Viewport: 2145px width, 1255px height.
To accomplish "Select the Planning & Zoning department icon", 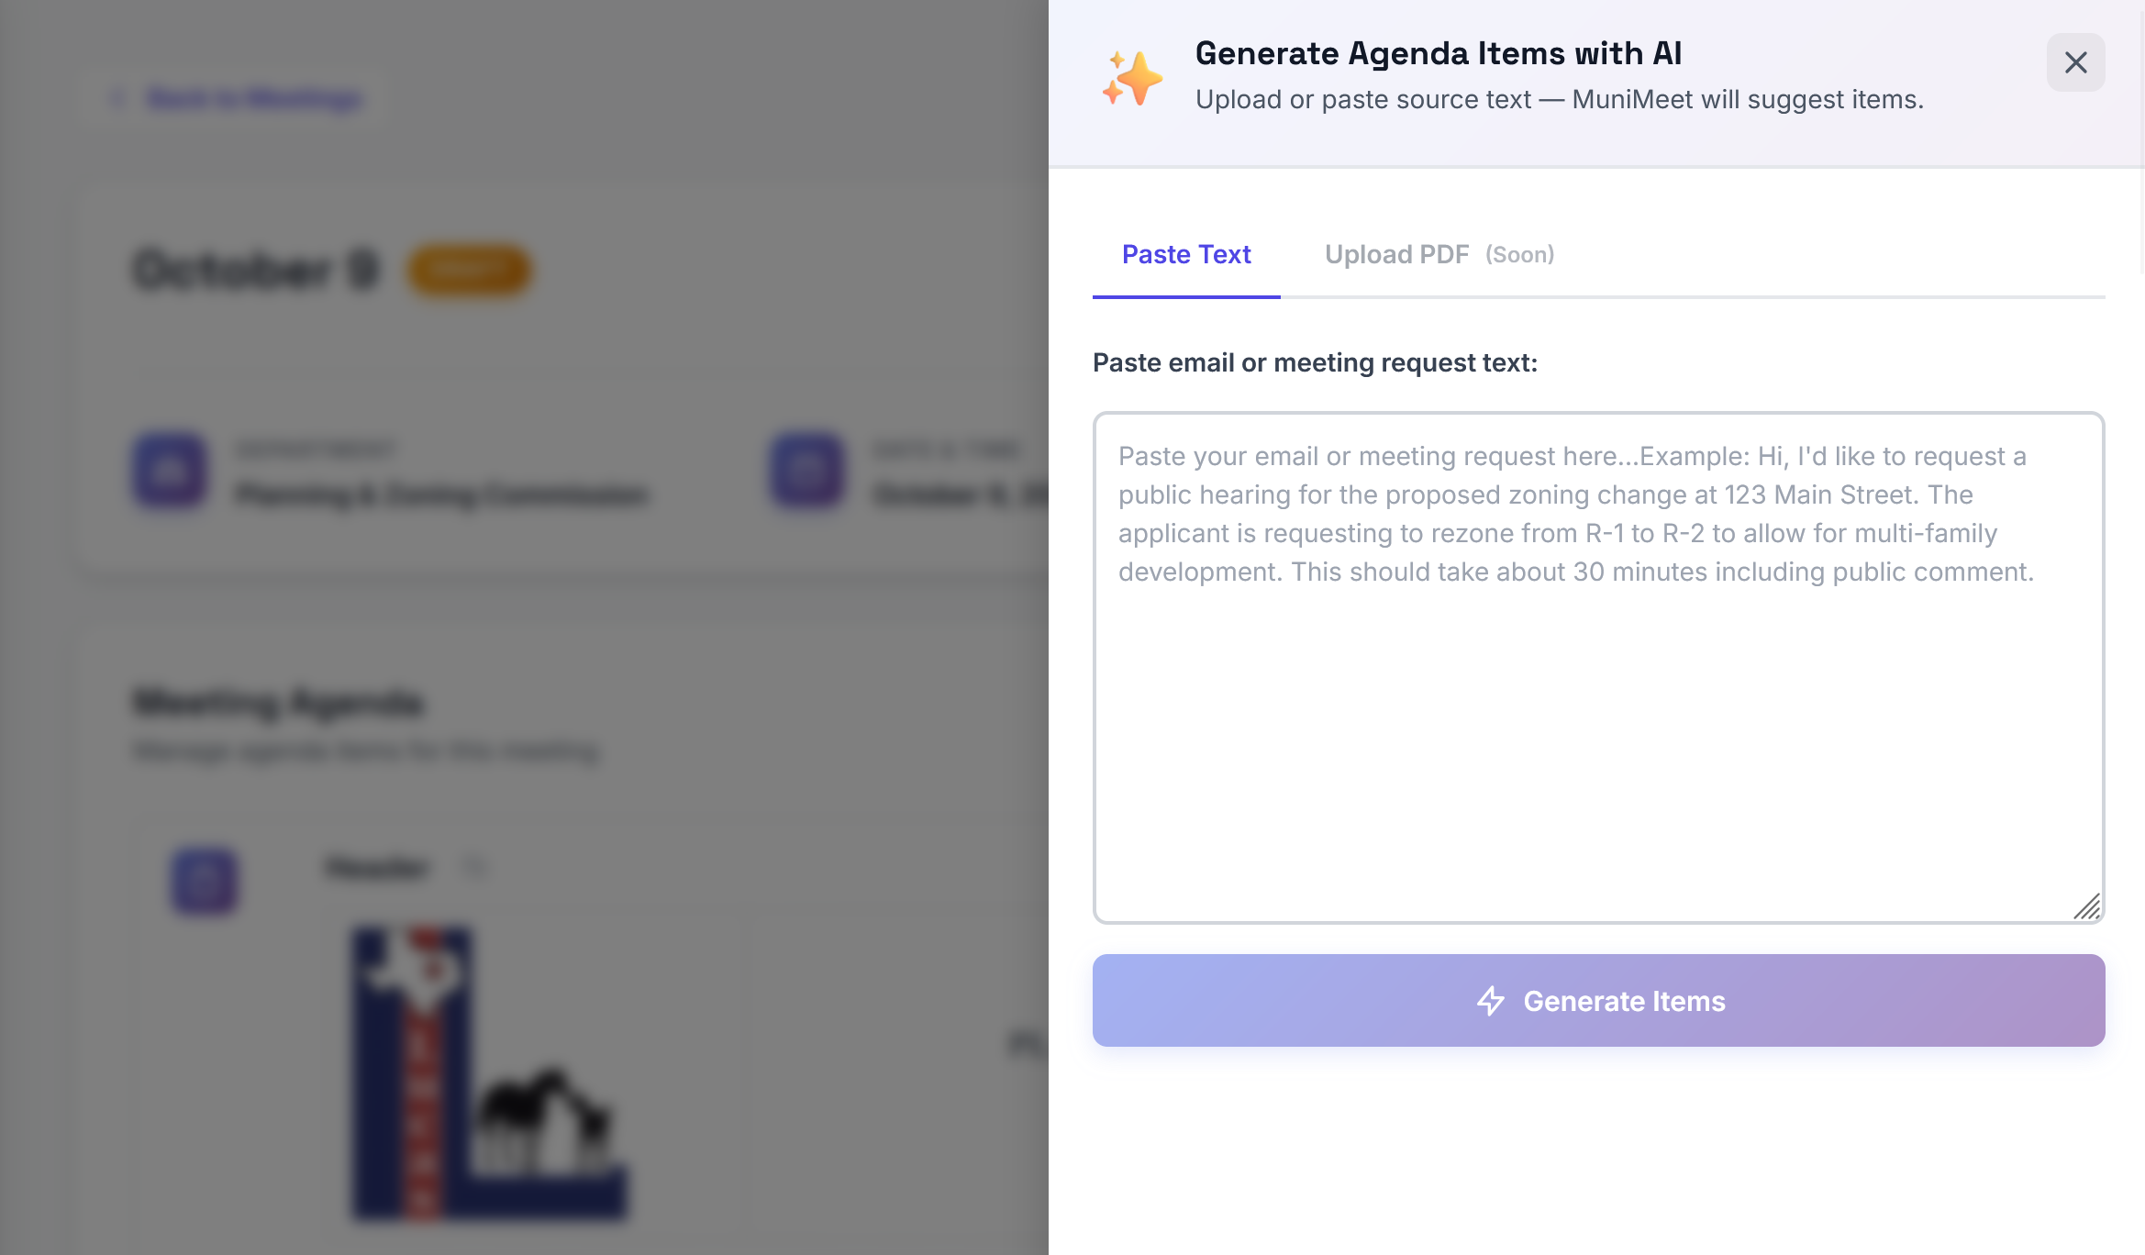I will [x=169, y=471].
